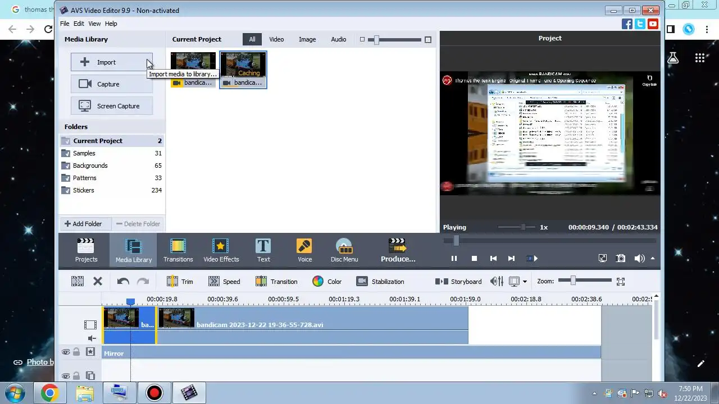Click the Screen Capture button
Screen dimensions: 719x404
112,106
